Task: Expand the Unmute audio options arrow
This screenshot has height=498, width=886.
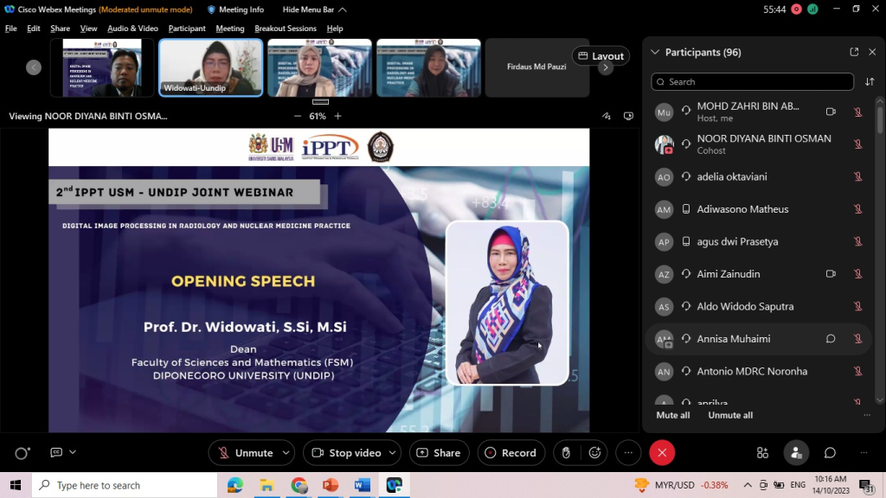Action: (286, 452)
